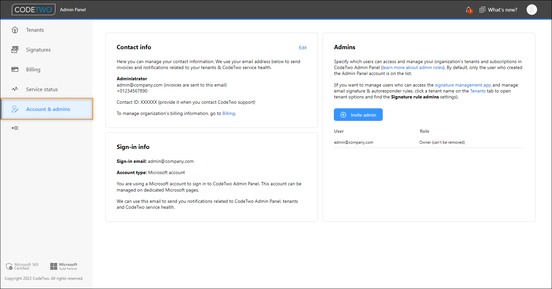Click the Sign-in email address
Image resolution: width=552 pixels, height=289 pixels.
click(x=171, y=161)
